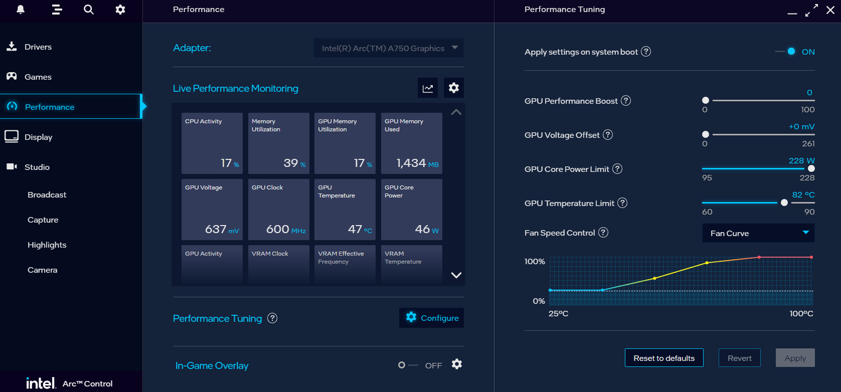Select the GPU Clock metric tile

click(x=278, y=210)
